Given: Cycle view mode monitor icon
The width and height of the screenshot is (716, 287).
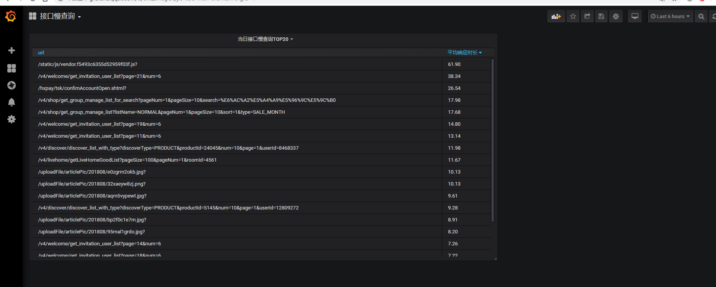Looking at the screenshot, I should 635,16.
